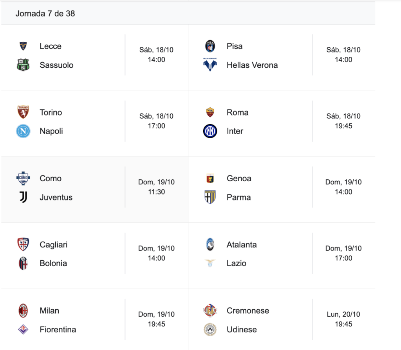The height and width of the screenshot is (350, 401).
Task: Open the Roma team link
Action: click(x=237, y=112)
